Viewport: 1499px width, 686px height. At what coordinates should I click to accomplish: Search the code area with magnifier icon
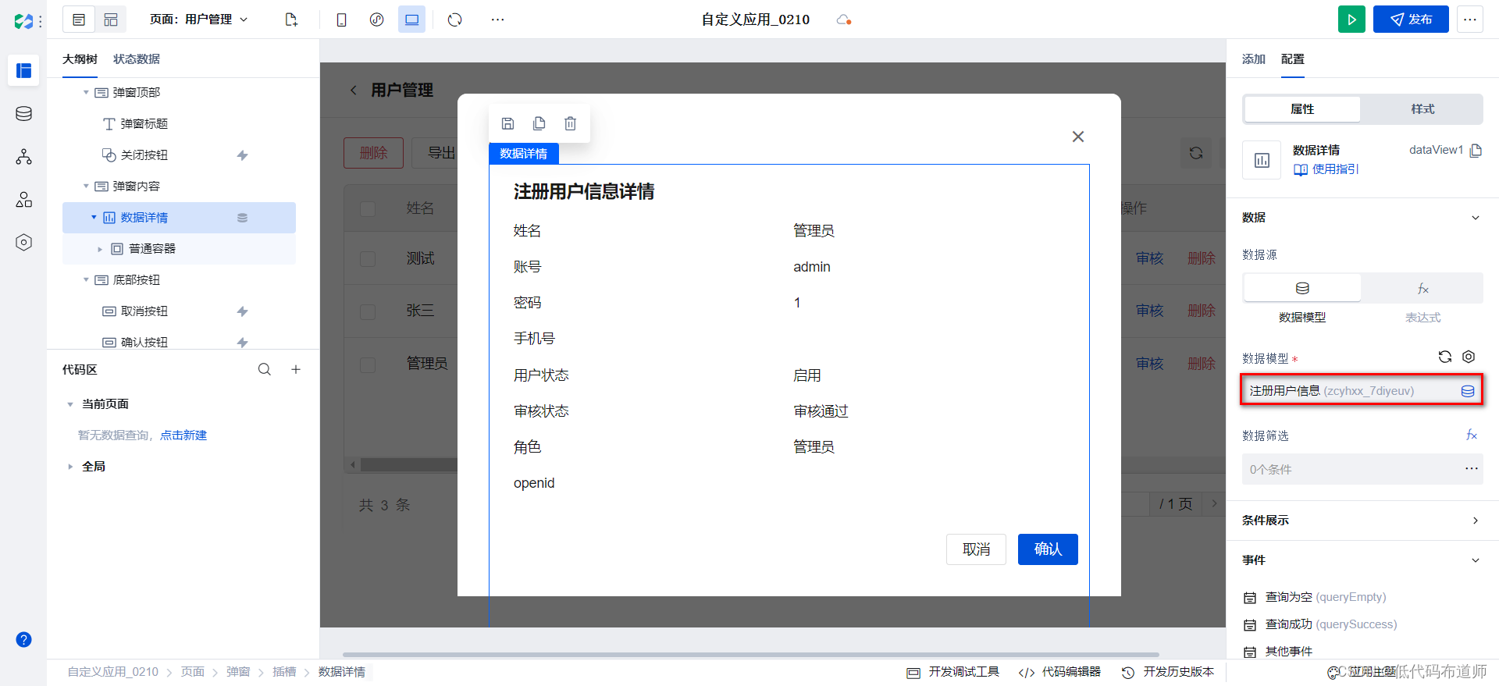click(x=265, y=369)
